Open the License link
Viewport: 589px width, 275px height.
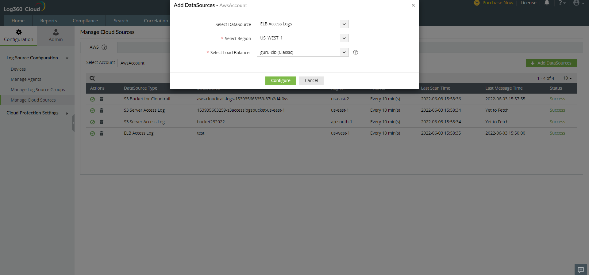528,3
